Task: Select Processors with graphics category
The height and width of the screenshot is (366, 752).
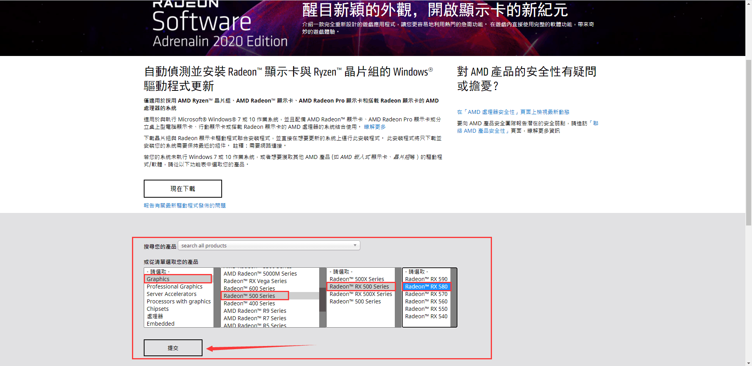Action: pos(179,301)
